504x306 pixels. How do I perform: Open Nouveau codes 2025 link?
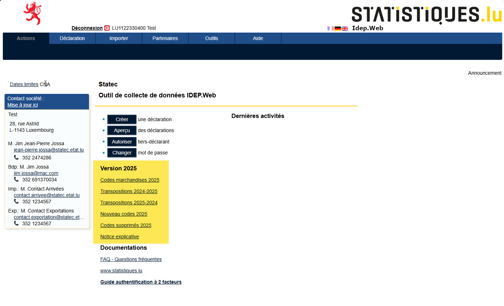pyautogui.click(x=124, y=214)
